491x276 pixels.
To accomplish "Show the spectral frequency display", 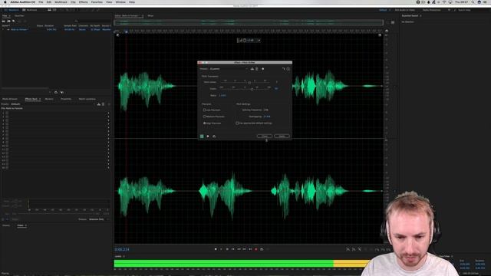I will (49, 10).
